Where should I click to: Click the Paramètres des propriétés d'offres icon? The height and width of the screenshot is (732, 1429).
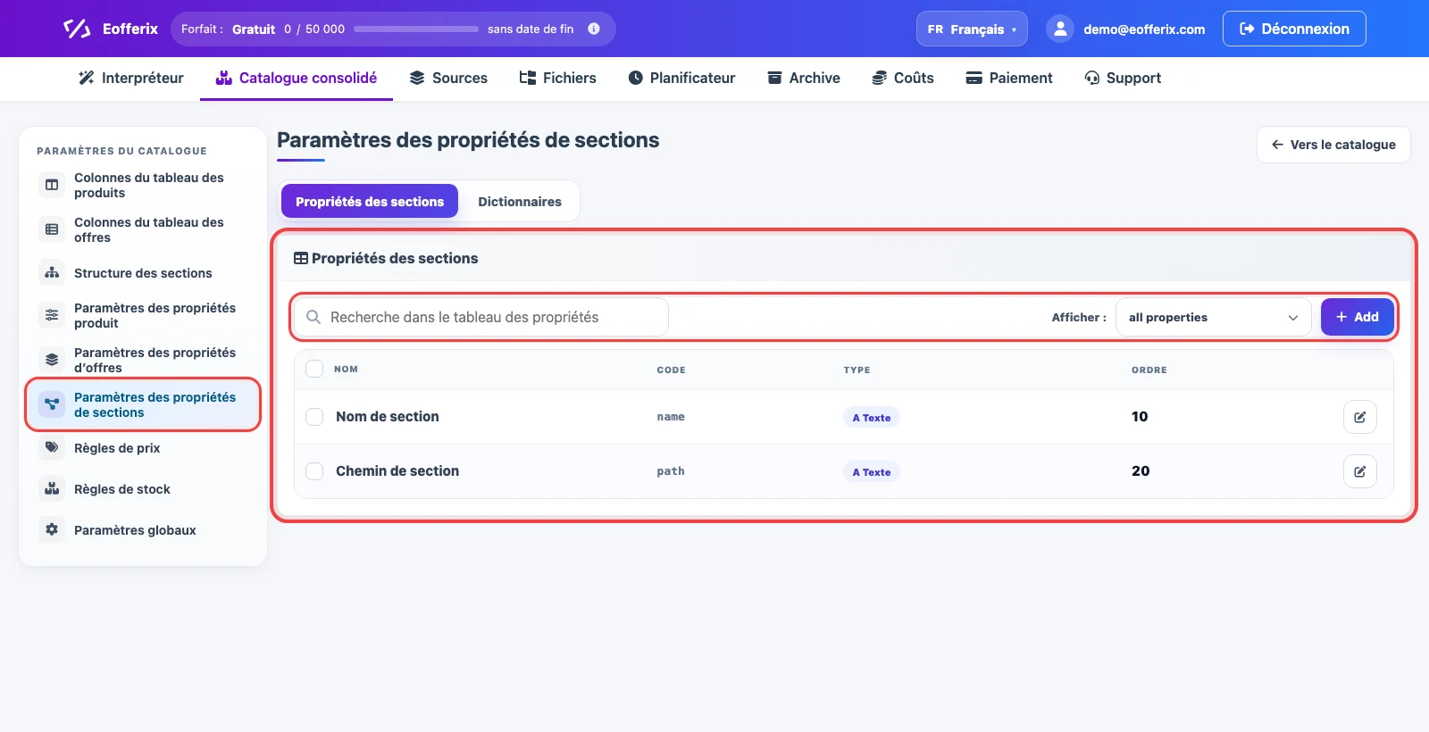[x=52, y=360]
